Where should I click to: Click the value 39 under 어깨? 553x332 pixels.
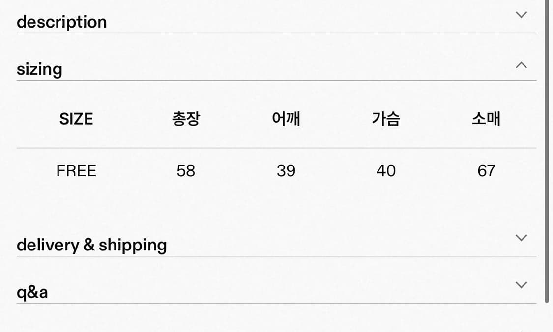click(x=286, y=170)
